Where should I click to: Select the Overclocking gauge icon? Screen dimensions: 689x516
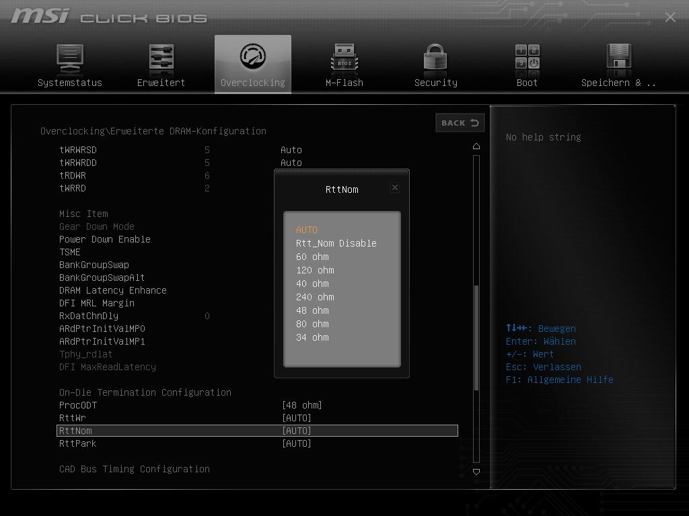(x=253, y=56)
